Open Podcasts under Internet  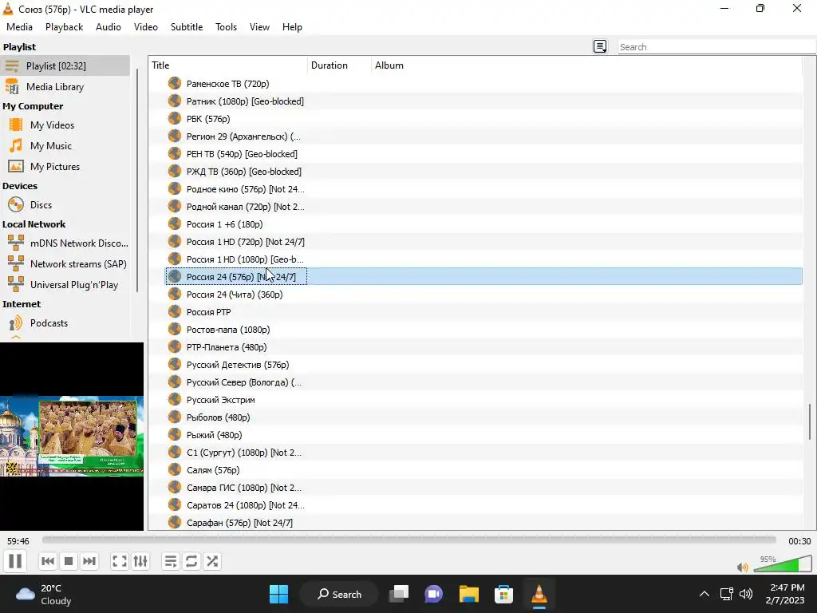pos(65,323)
